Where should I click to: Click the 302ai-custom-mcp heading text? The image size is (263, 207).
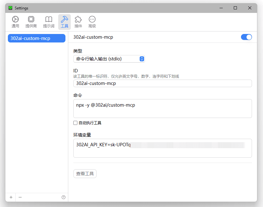93,37
